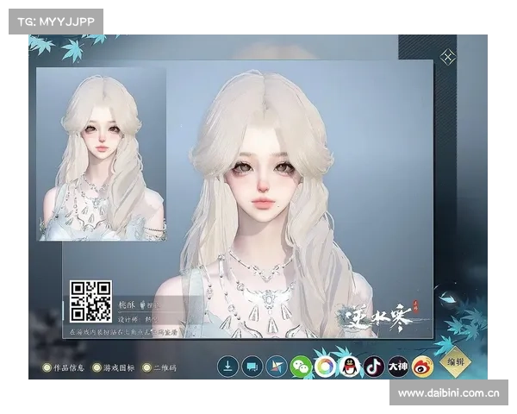This screenshot has height=414, width=517.
Task: Download the character image
Action: point(227,367)
